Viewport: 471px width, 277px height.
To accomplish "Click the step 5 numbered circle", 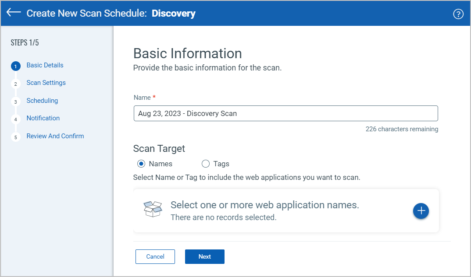I will point(15,137).
